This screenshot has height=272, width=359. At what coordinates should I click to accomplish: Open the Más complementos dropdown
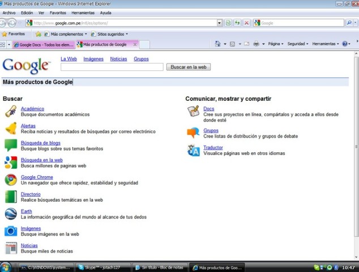[86, 34]
